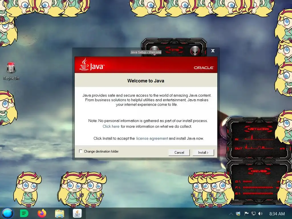Image resolution: width=292 pixels, height=219 pixels.
Task: Click the network OUT graph on the gadget
Action: click(259, 147)
